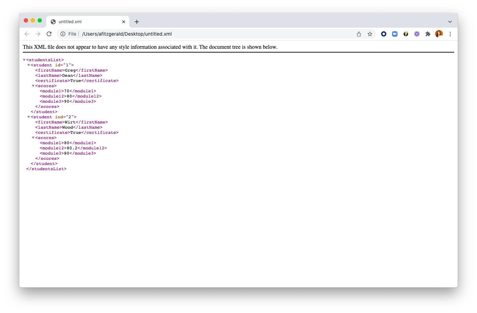The width and height of the screenshot is (477, 313).
Task: Open a new tab
Action: coord(137,21)
